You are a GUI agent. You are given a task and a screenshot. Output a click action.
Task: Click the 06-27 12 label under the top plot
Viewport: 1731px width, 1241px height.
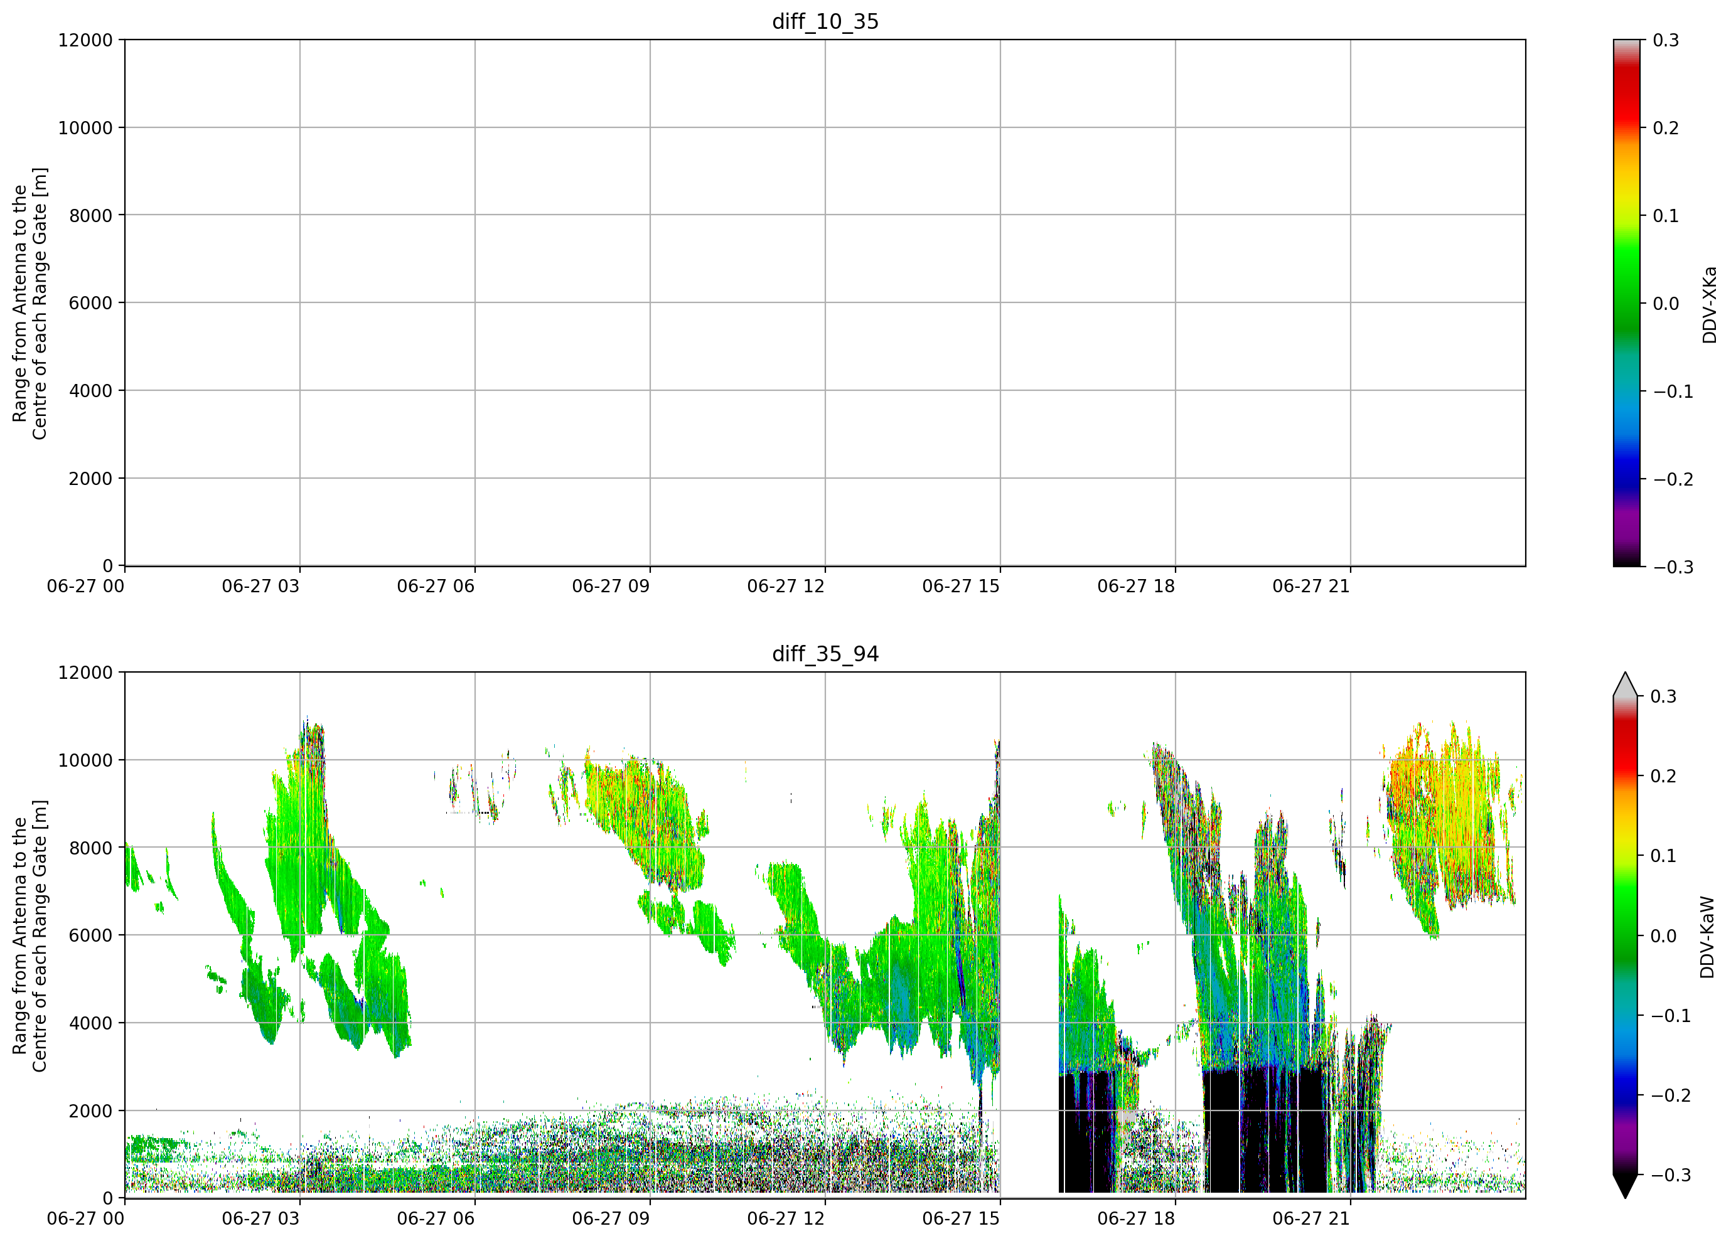click(x=786, y=586)
